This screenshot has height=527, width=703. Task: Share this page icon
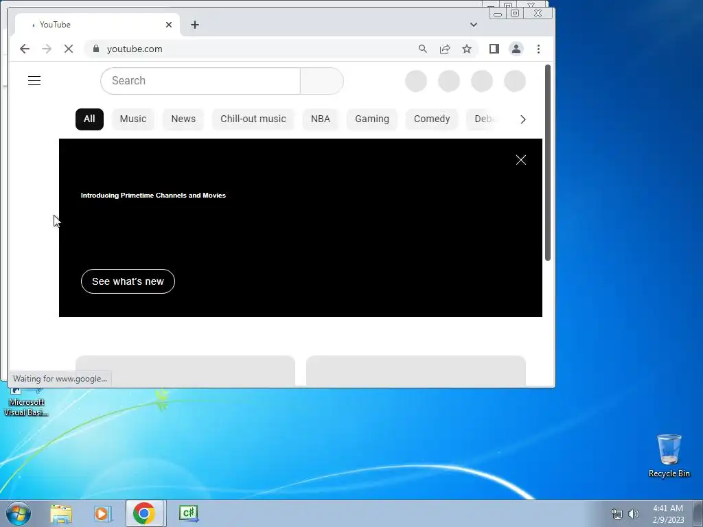pos(445,49)
